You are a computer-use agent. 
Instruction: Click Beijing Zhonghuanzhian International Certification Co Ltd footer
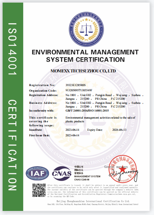(x=93, y=201)
